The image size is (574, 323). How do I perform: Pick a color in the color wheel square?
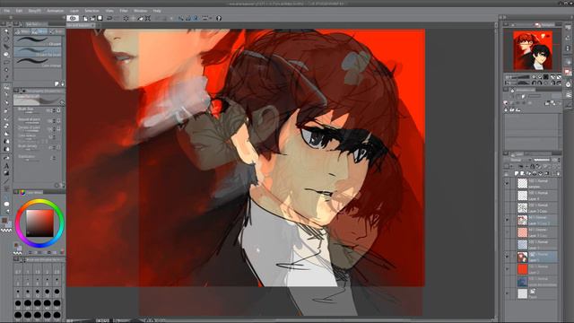coord(39,223)
